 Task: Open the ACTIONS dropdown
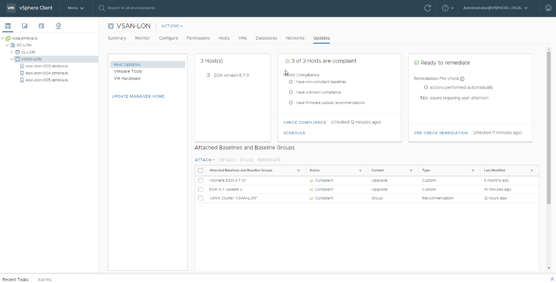pos(172,26)
